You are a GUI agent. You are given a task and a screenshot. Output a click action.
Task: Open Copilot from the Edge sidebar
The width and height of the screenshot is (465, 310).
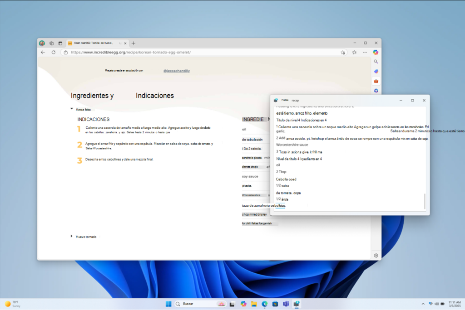point(376,52)
